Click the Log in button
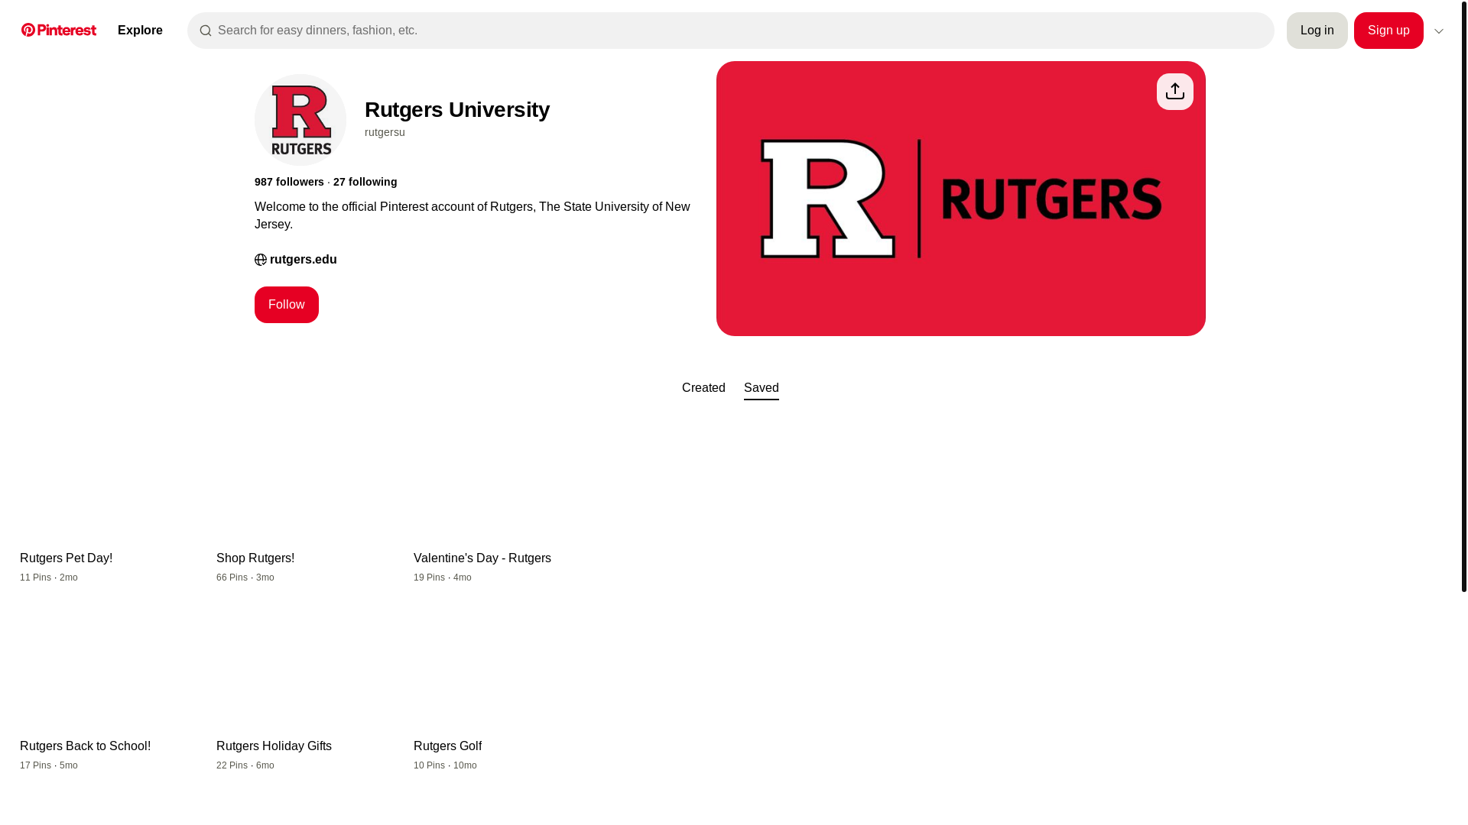The image size is (1468, 825). tap(1317, 31)
